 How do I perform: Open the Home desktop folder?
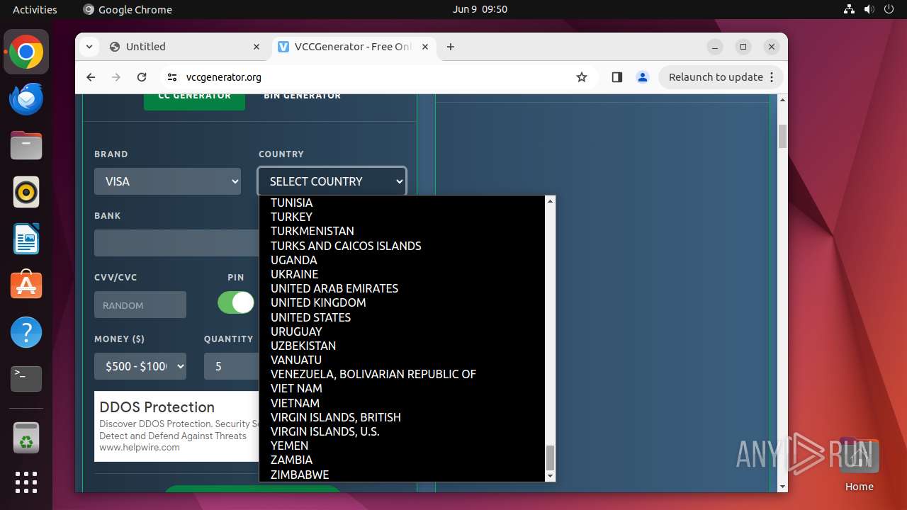tap(859, 465)
